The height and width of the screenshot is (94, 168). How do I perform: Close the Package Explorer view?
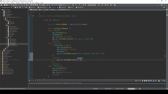point(11,7)
